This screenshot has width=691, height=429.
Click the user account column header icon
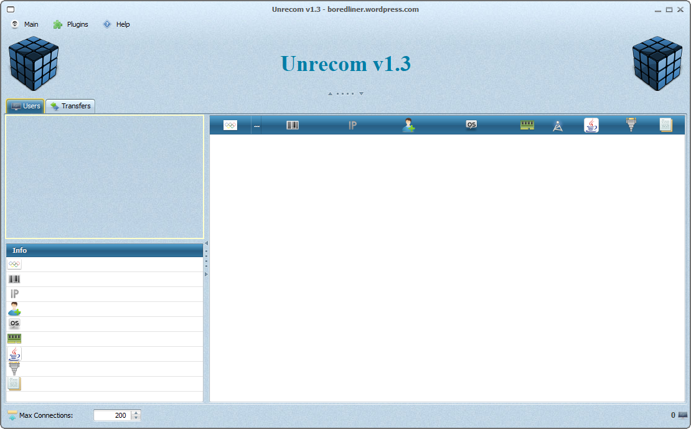[408, 125]
